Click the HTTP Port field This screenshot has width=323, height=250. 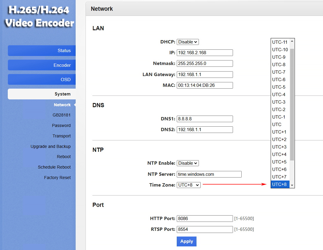pos(205,219)
